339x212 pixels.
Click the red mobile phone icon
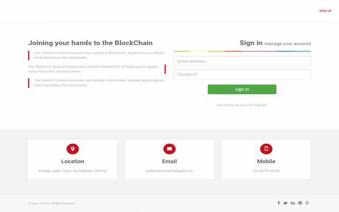266,149
